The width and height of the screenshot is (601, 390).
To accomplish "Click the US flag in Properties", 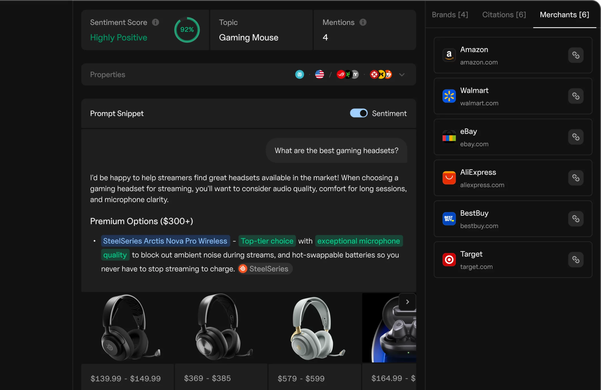I will (319, 74).
